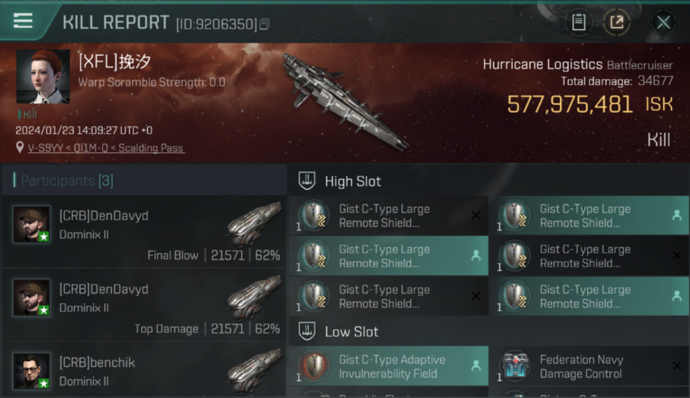Viewport: 690px width, 398px height.
Task: Click the Hurricane Logistics ship image
Action: [345, 101]
